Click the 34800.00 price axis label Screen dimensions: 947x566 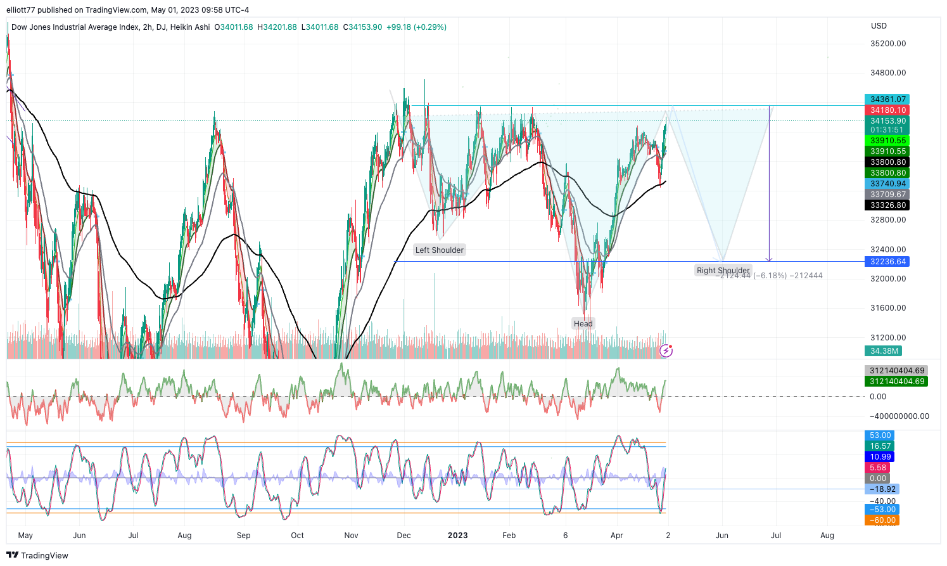pos(888,73)
